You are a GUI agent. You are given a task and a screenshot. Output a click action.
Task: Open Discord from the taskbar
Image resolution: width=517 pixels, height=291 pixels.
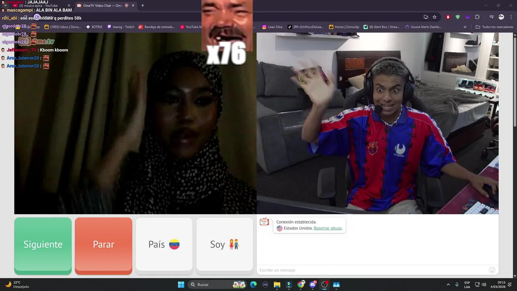313,285
